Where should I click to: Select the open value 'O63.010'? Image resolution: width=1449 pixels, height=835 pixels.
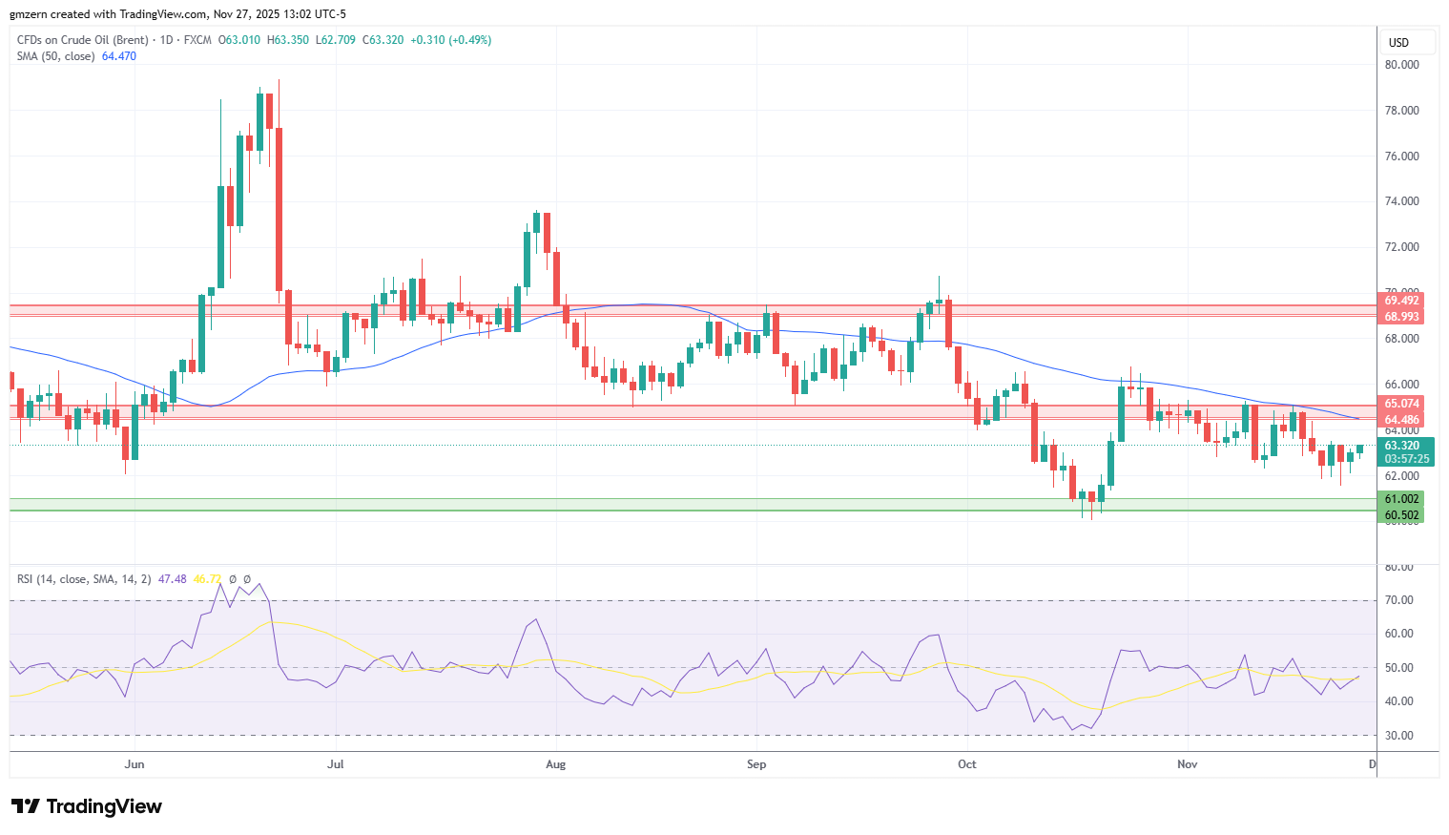[239, 40]
